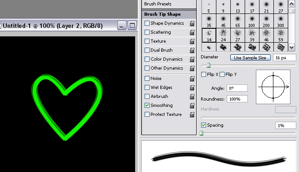Viewport: 299px width, 172px height.
Task: Enable the Scattering checkbox
Action: click(147, 32)
